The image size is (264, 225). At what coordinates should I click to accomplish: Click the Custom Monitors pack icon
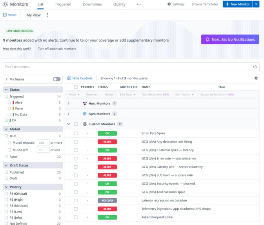point(85,124)
